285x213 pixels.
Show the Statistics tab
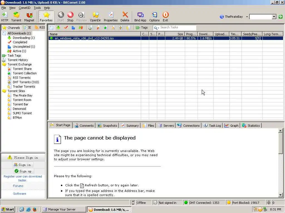(x=251, y=126)
